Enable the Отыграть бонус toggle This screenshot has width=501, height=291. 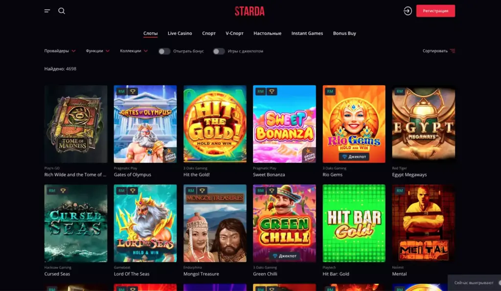pyautogui.click(x=164, y=51)
